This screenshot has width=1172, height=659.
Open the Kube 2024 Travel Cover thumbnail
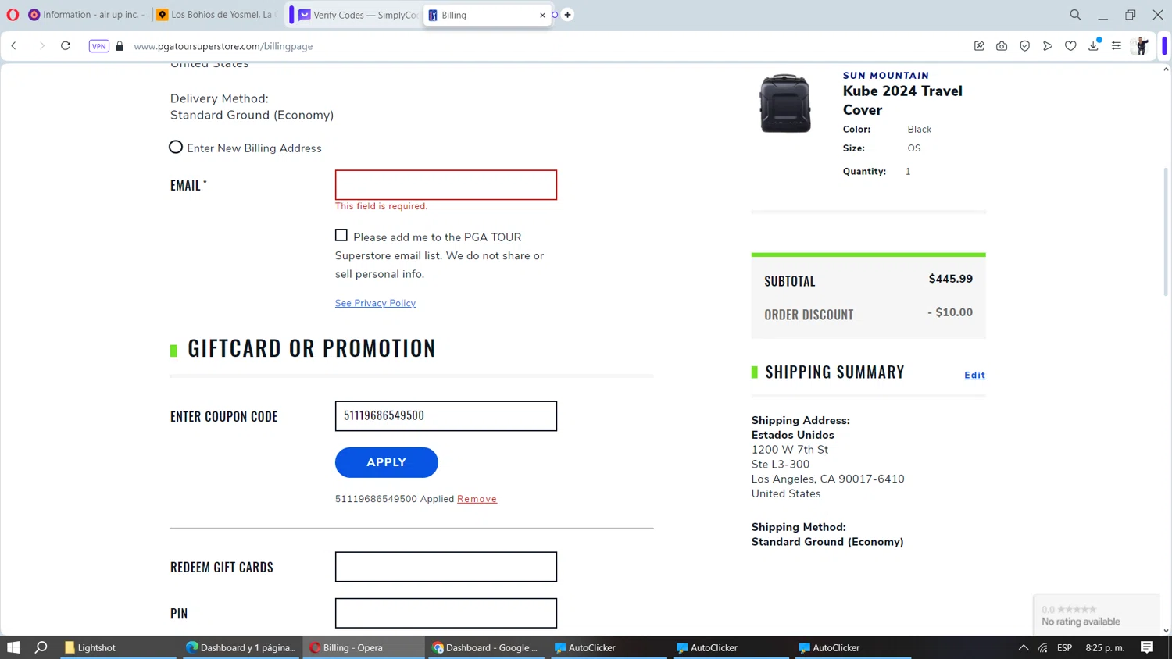click(785, 103)
